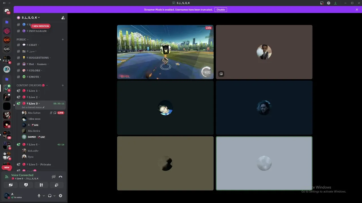362x203 pixels.
Task: Open the Rocket League live stream tile
Action: pyautogui.click(x=165, y=52)
